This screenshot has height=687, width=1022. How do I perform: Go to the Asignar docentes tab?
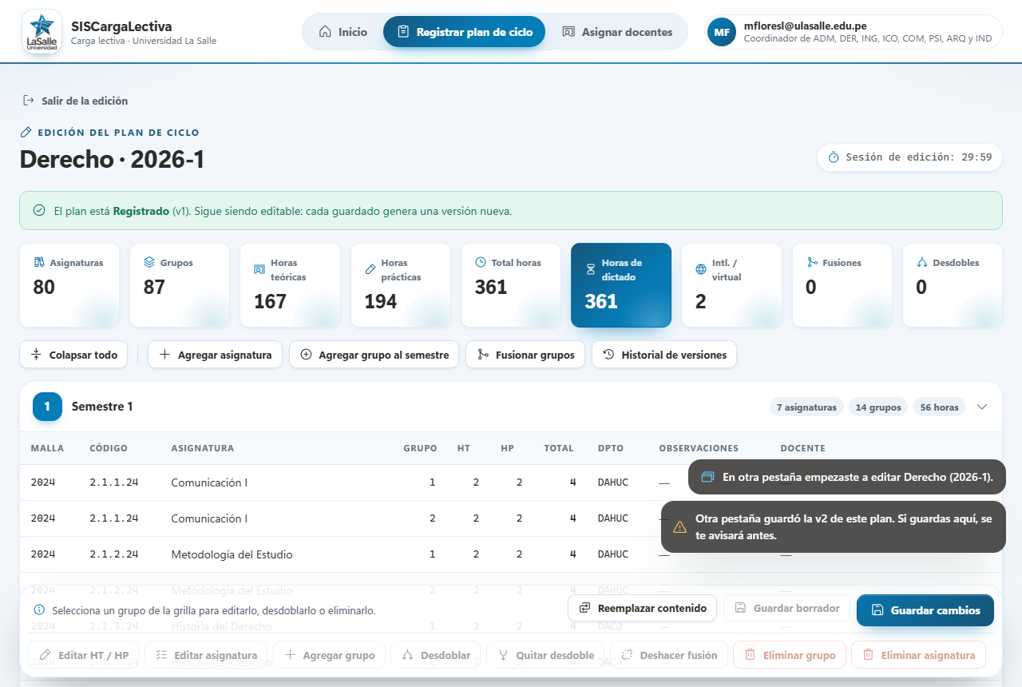pyautogui.click(x=617, y=32)
